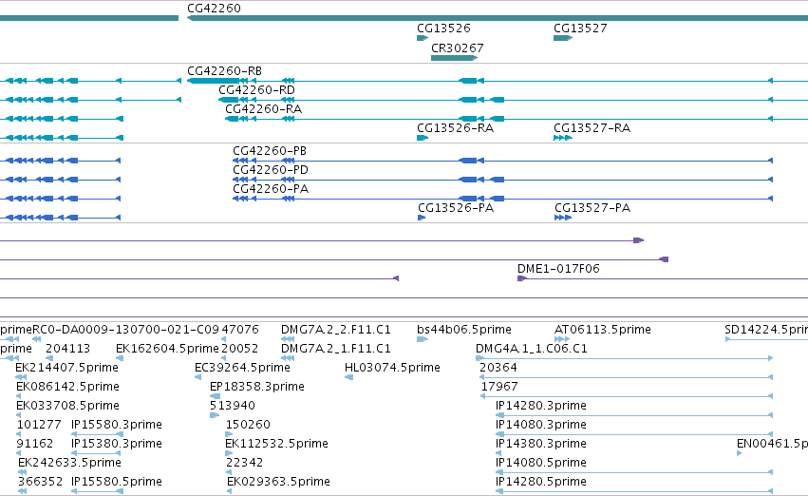Click the 91162 EST label
The height and width of the screenshot is (496, 808).
[34, 444]
